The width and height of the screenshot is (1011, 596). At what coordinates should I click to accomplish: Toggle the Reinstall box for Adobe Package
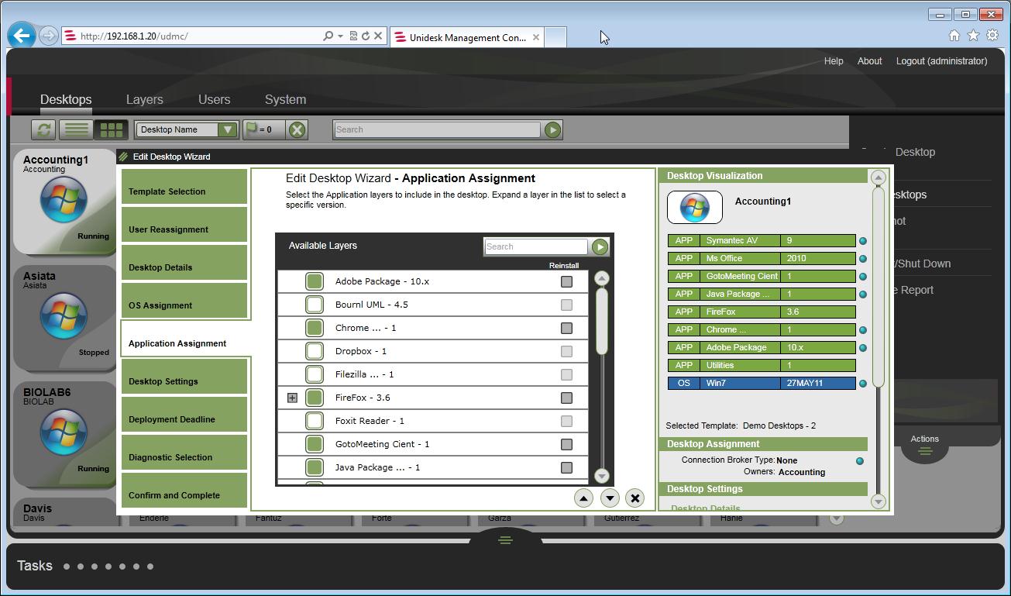(566, 282)
